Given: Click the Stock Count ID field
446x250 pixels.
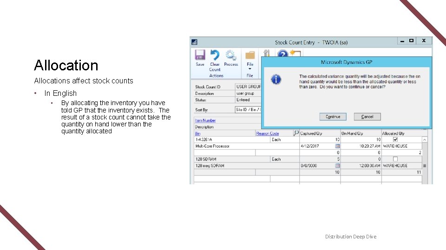Looking at the screenshot, I should 248,87.
